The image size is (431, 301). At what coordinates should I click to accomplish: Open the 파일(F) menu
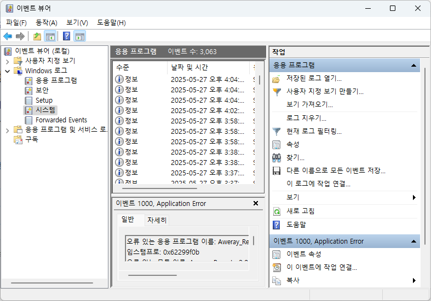[16, 23]
